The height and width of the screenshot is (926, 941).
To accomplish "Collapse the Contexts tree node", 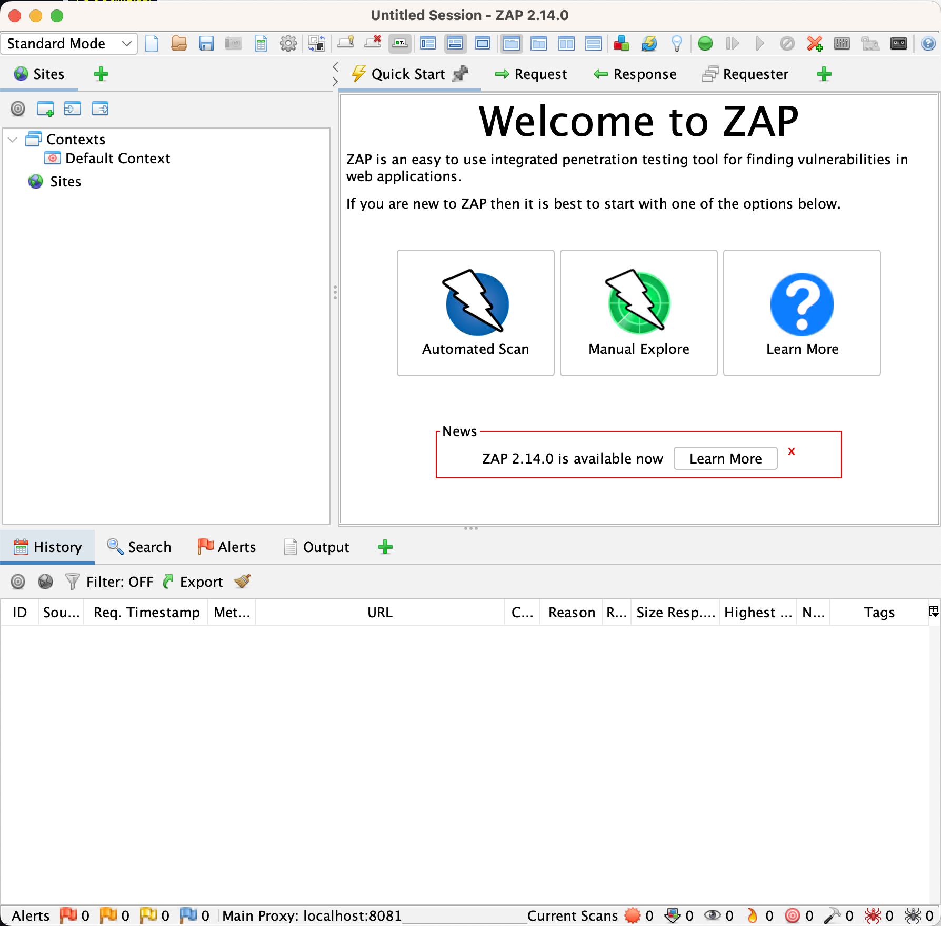I will pos(13,139).
